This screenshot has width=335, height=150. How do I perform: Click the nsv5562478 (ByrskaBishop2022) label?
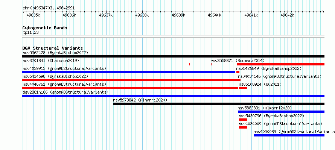tap(55, 53)
